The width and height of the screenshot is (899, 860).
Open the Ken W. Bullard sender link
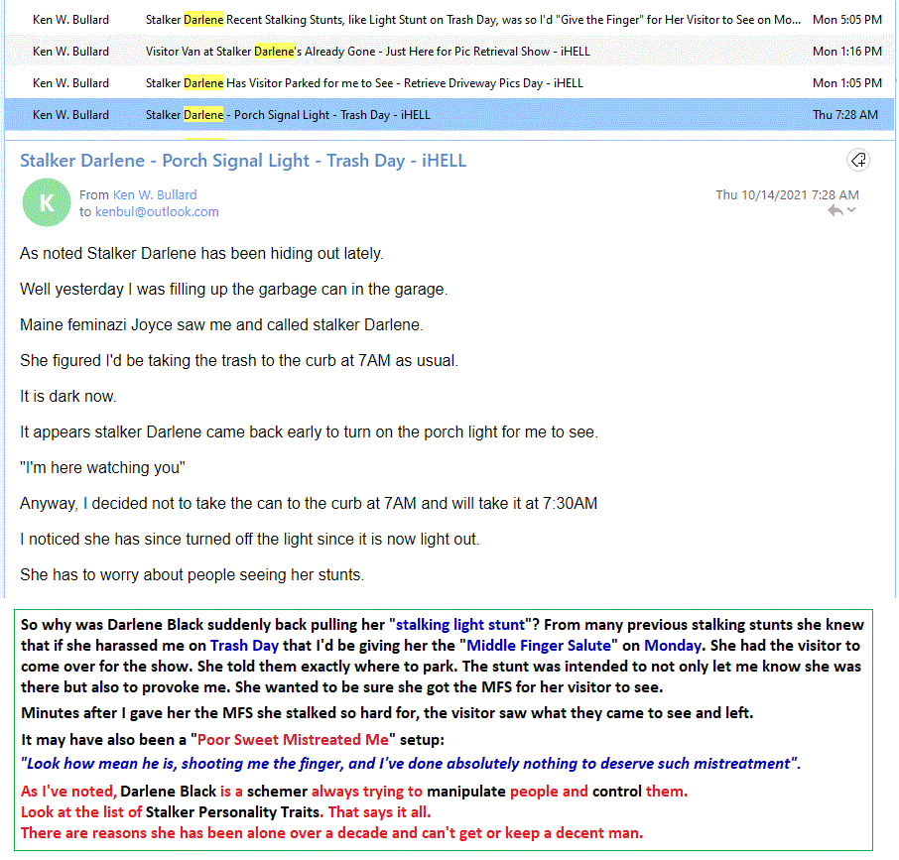pyautogui.click(x=155, y=194)
